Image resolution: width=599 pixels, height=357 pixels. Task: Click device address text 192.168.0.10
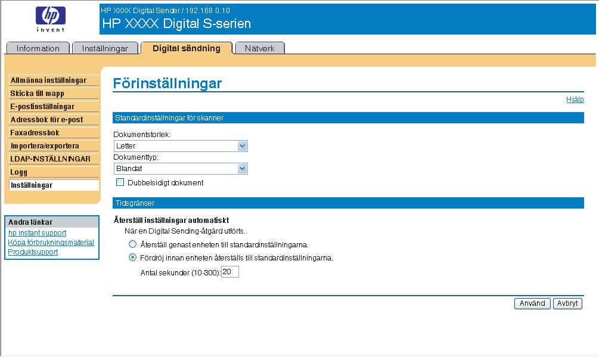[208, 11]
